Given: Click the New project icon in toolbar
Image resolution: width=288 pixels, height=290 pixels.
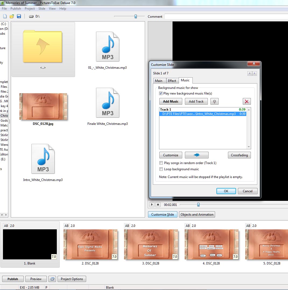Looking at the screenshot, I should (x=5, y=16).
